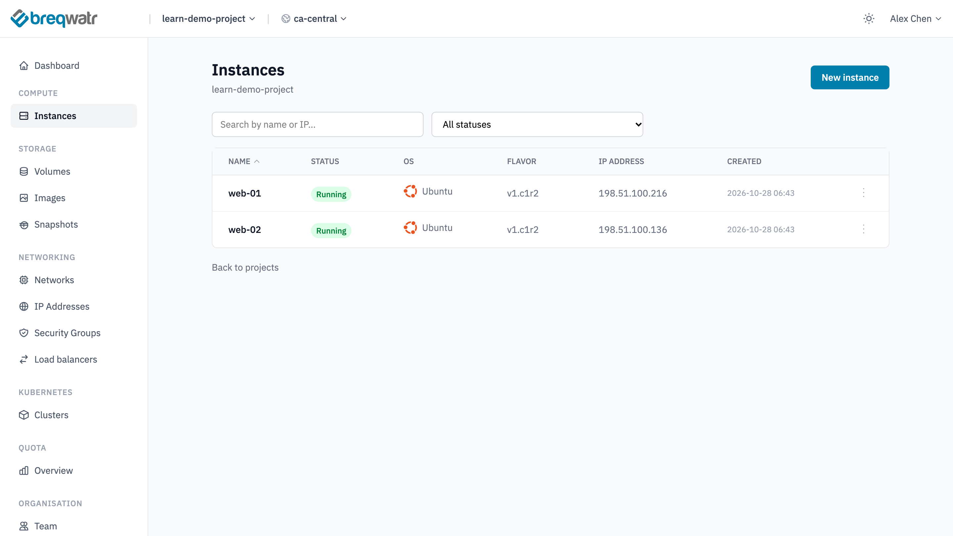Screen dimensions: 953x536
Task: Click the Ubuntu logo in web-02 row
Action: [410, 228]
